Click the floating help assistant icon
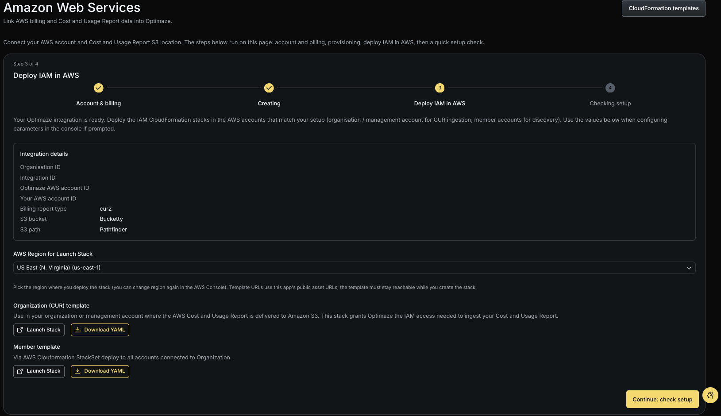721x416 pixels. (710, 395)
